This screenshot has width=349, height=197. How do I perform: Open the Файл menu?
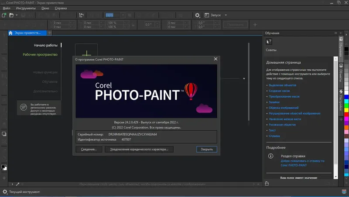pyautogui.click(x=6, y=8)
